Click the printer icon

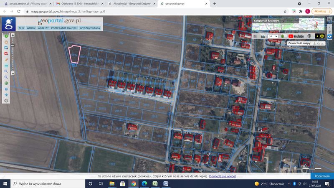point(263,36)
